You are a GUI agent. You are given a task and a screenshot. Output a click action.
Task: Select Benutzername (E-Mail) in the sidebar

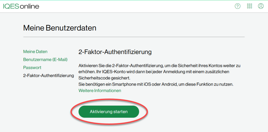tap(45, 60)
